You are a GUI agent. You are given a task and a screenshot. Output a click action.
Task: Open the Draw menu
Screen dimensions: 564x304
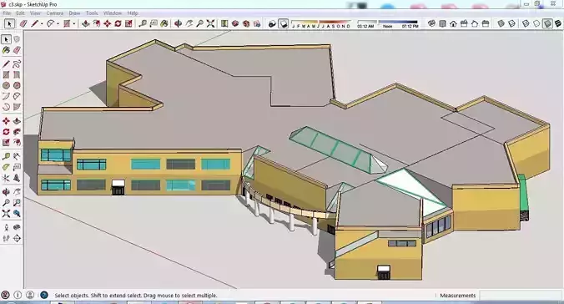click(74, 13)
